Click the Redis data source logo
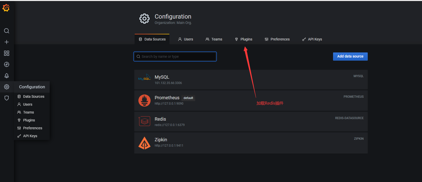The image size is (422, 182). point(144,121)
